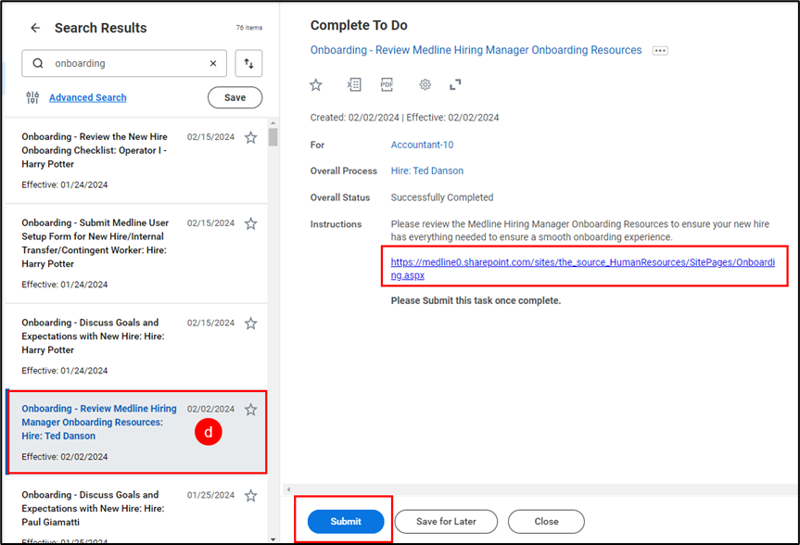Favorite the Ted Danson onboarding task

coord(250,409)
